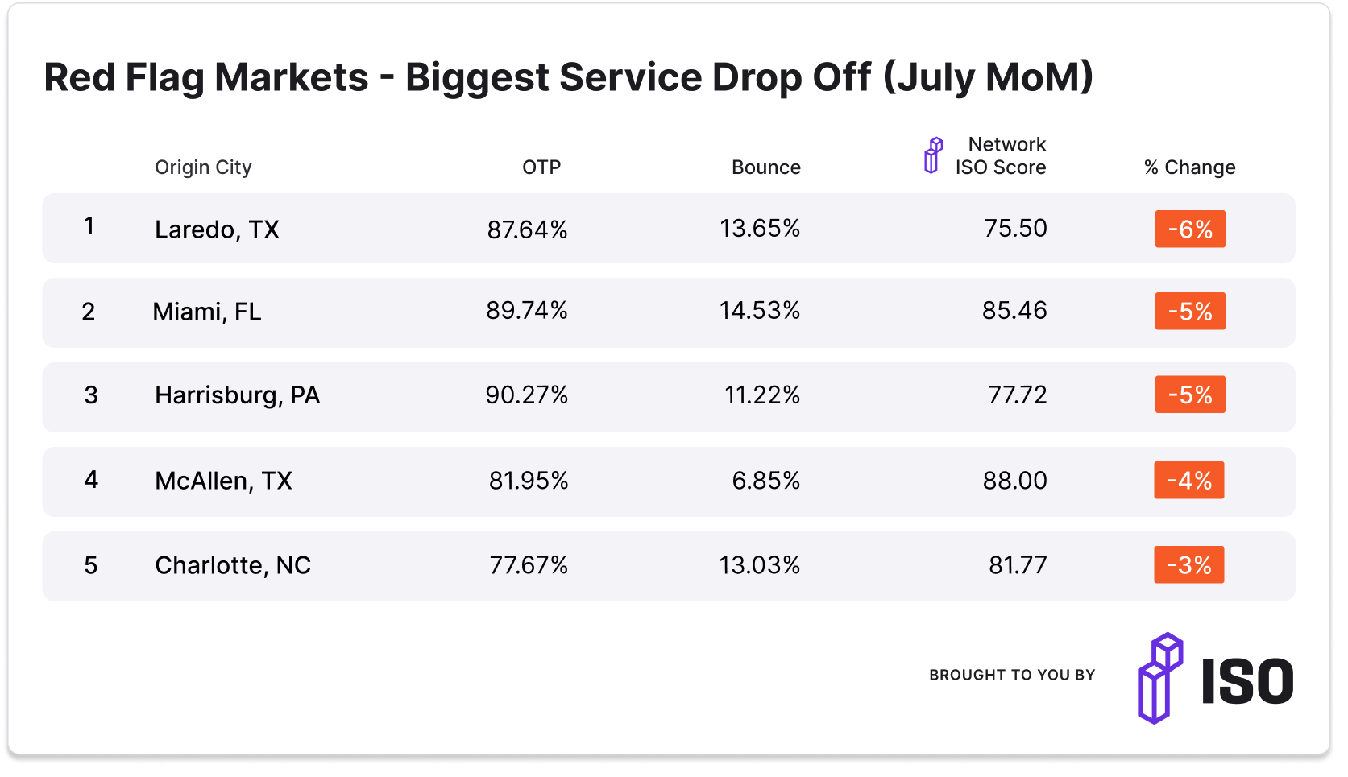Select the Laredo, TX city name

217,229
